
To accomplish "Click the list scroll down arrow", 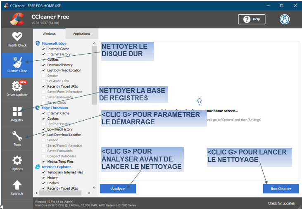I will 94,188.
